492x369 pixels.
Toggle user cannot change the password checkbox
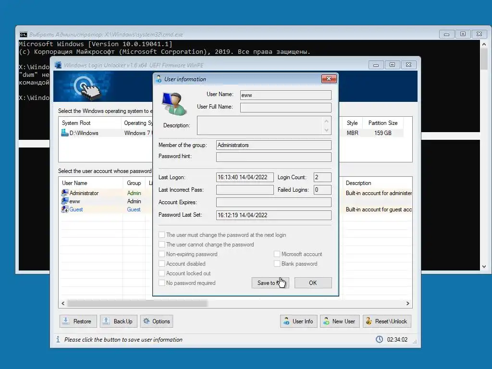coord(161,245)
